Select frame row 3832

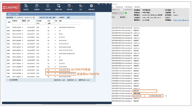(x=49, y=31)
